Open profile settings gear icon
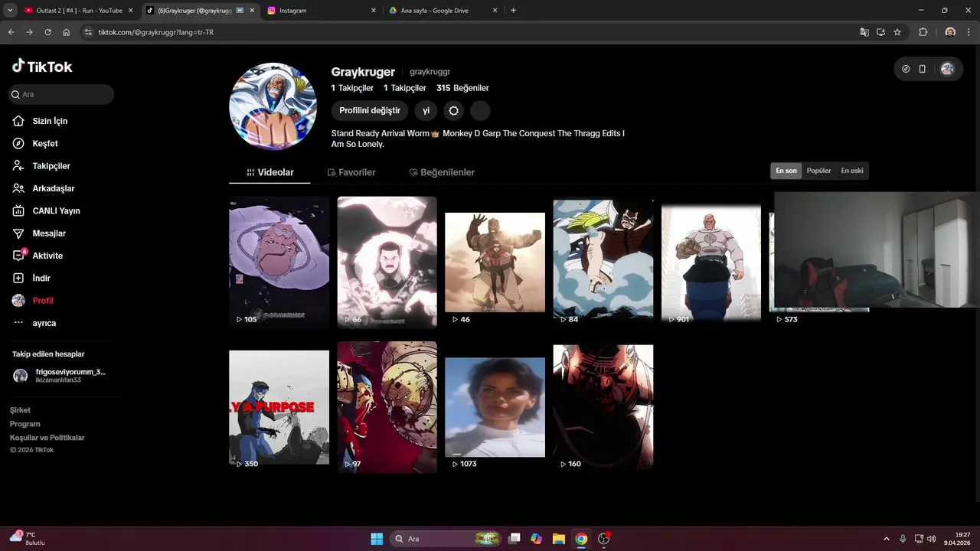This screenshot has width=980, height=551. 454,111
